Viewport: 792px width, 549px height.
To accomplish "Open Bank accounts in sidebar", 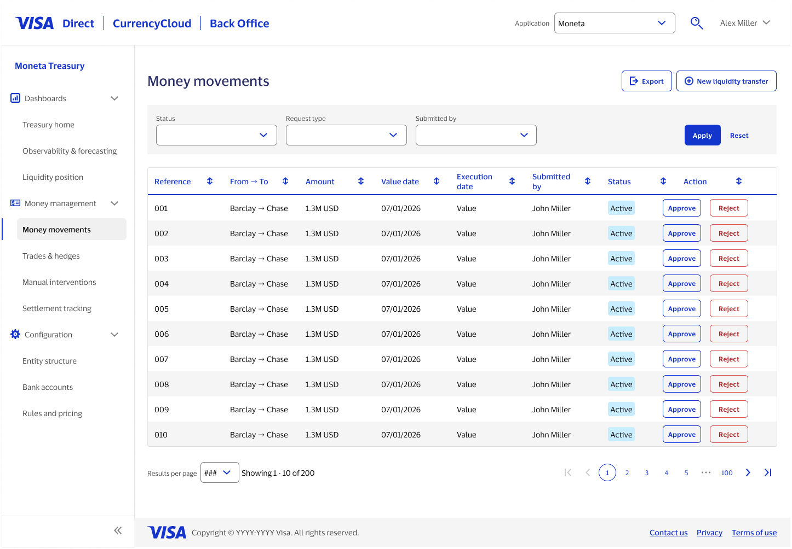I will pos(48,387).
